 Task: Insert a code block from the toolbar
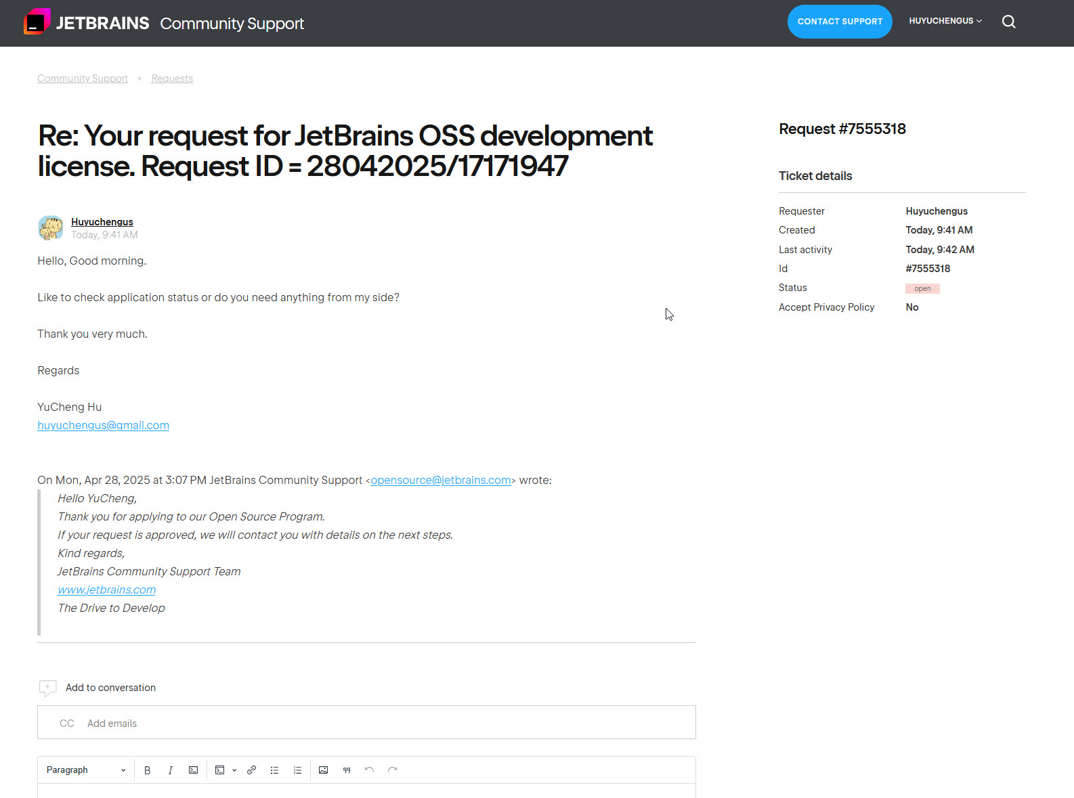pos(219,770)
